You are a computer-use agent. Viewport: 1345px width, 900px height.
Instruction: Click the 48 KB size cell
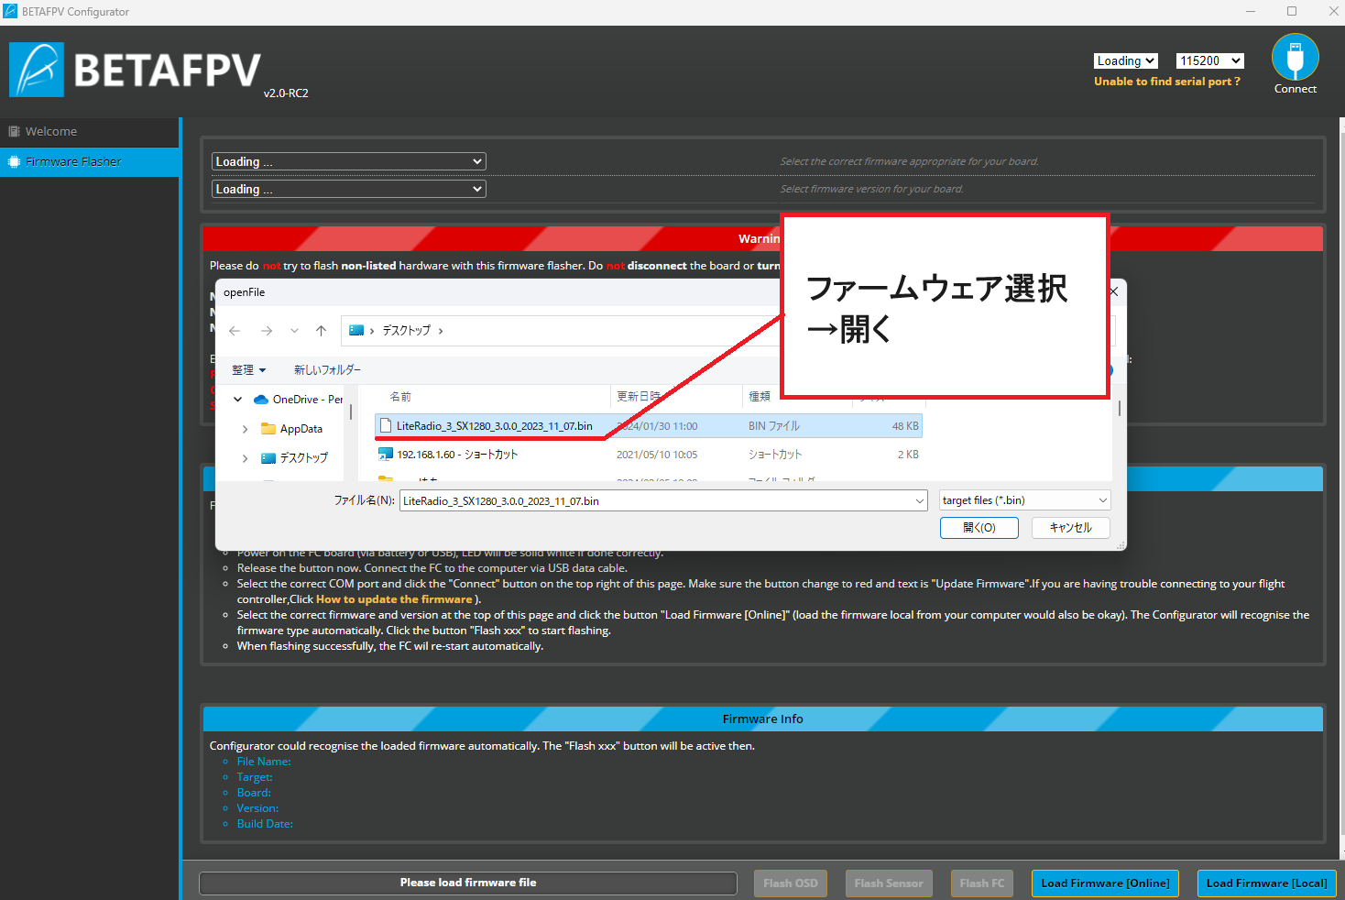(x=904, y=426)
